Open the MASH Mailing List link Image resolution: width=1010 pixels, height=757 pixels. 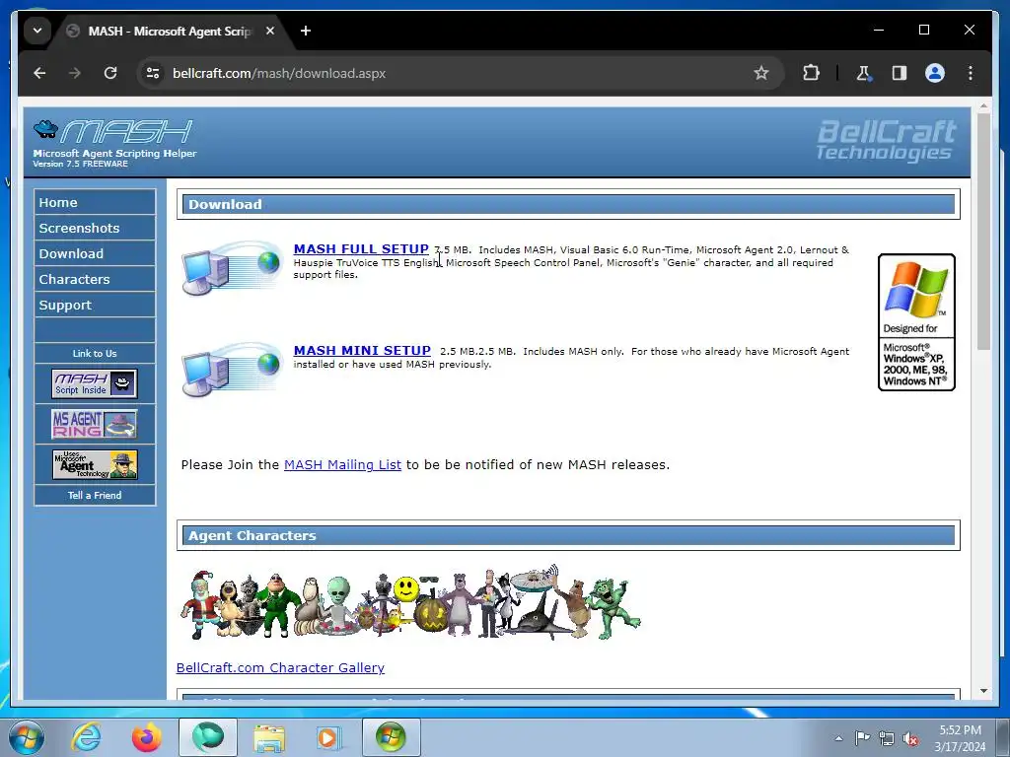pyautogui.click(x=342, y=465)
